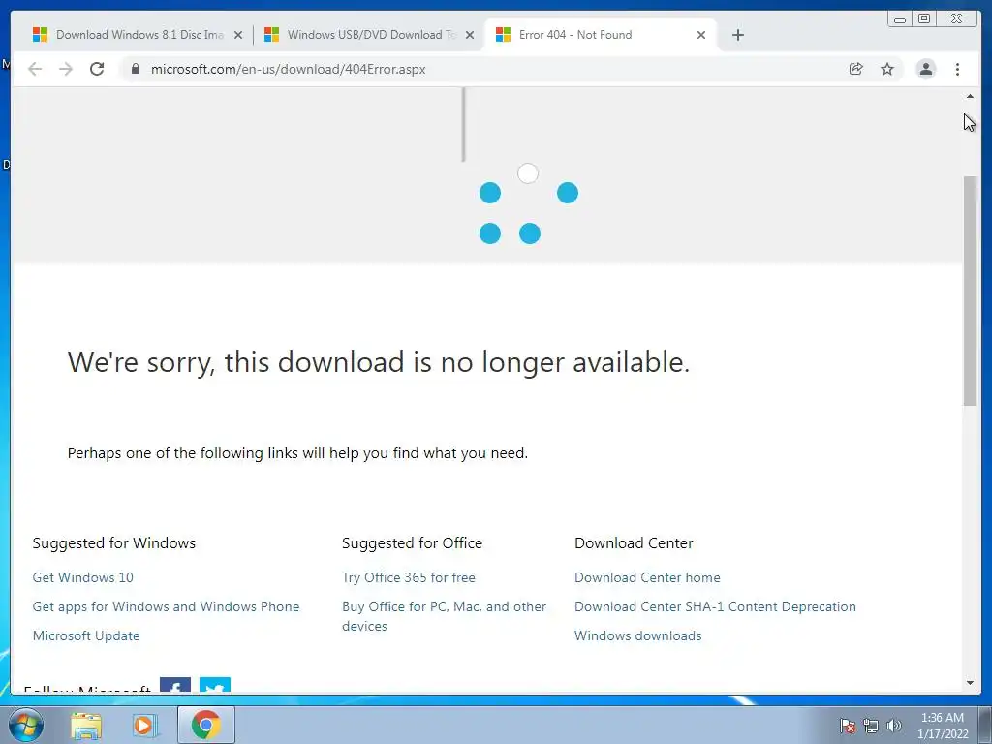
Task: Open the Windows downloads link
Action: pos(637,635)
